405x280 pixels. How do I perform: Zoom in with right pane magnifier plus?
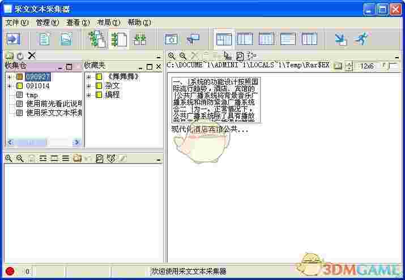click(x=171, y=55)
